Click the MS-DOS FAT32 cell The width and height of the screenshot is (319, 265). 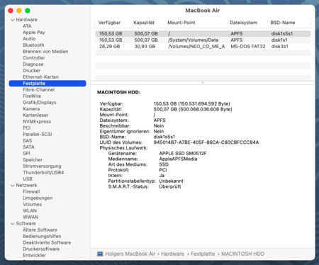(248, 47)
